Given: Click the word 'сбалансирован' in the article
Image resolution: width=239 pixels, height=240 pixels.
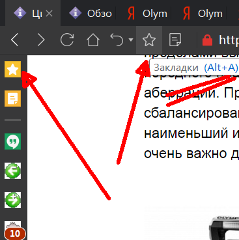Looking at the screenshot, I should click(x=191, y=114).
